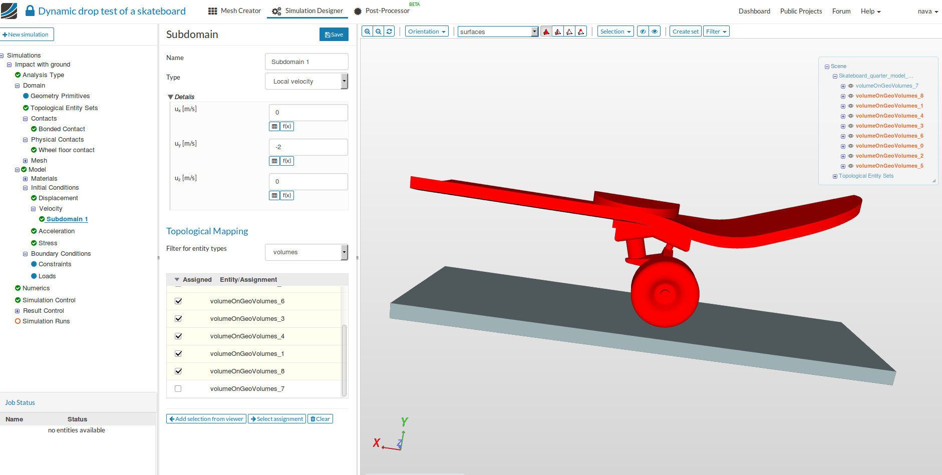
Task: Click the Mesh Creator grid icon
Action: pos(213,11)
